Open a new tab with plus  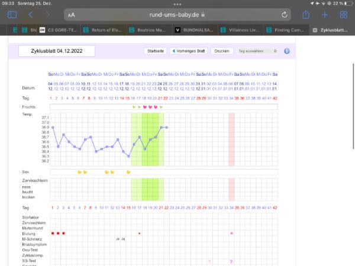coord(325,15)
